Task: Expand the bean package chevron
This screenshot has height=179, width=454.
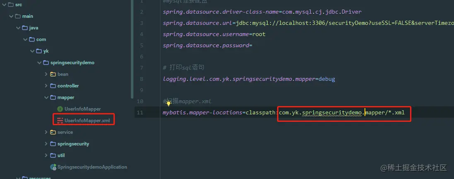Action: coord(46,74)
